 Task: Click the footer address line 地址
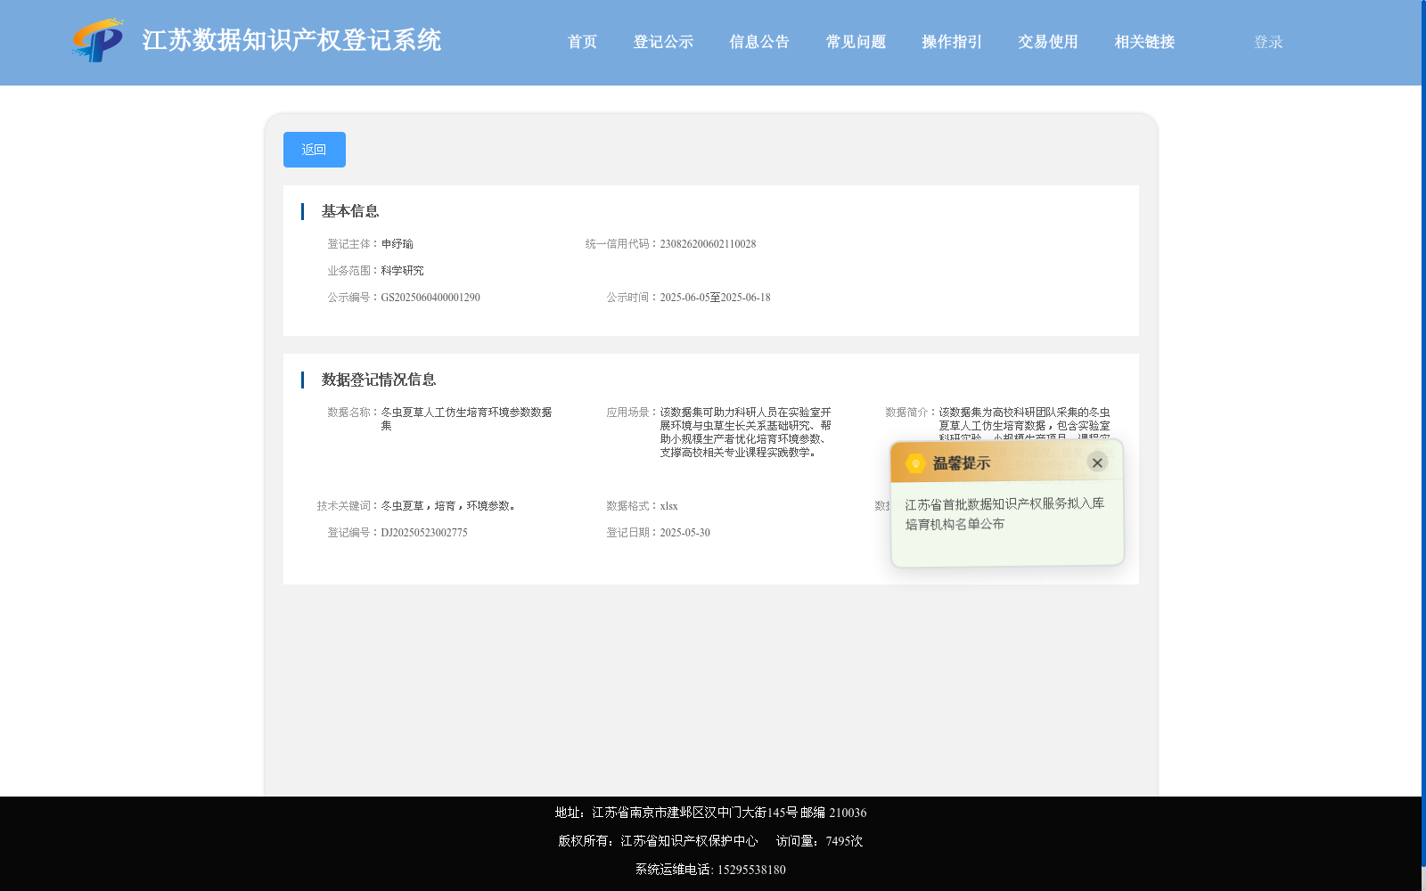710,813
